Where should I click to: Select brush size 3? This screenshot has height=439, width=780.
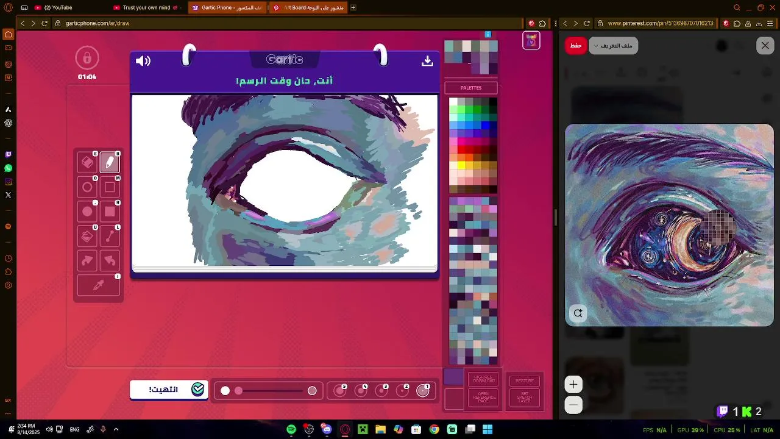coord(381,391)
